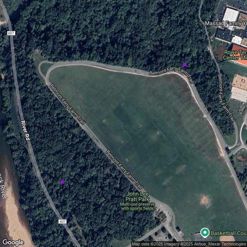Click the green Basketball Court location pin

205,233
